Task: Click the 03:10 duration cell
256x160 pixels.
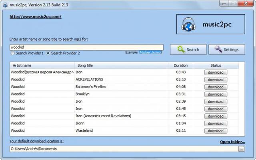Action: (x=181, y=79)
